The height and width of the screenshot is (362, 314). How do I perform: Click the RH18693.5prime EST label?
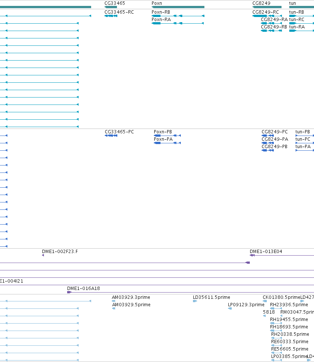289,327
